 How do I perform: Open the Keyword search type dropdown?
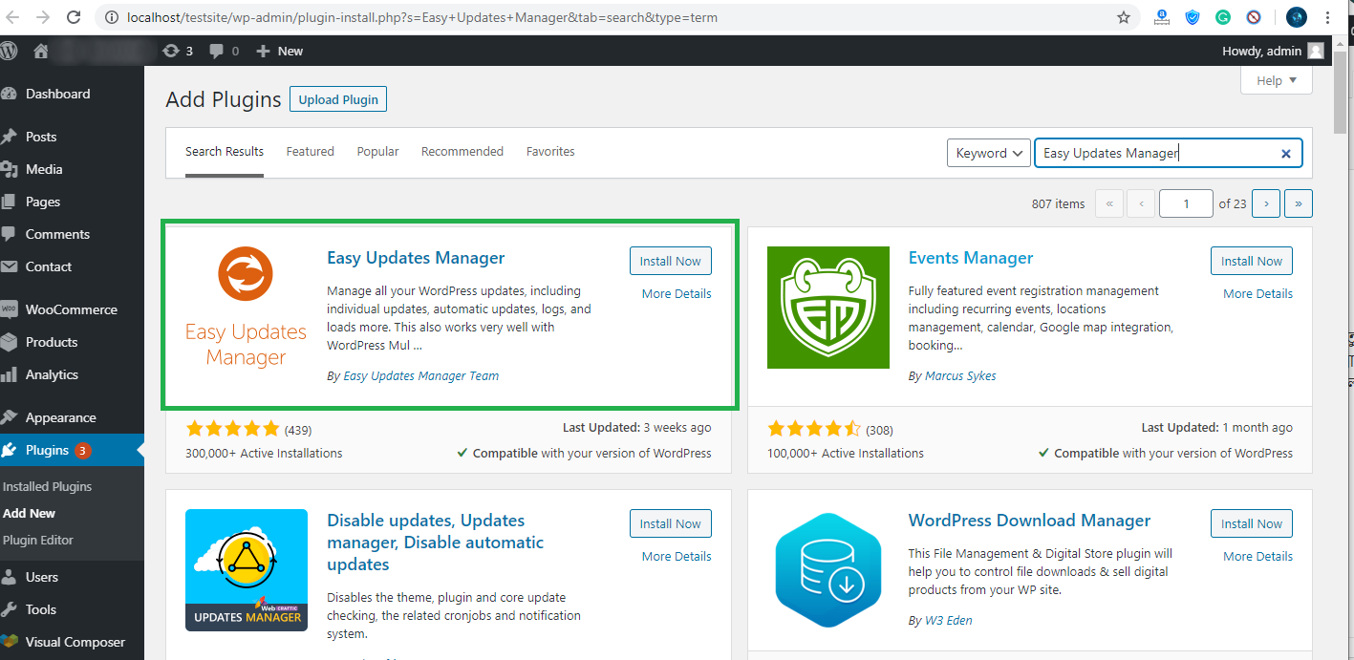pyautogui.click(x=988, y=153)
